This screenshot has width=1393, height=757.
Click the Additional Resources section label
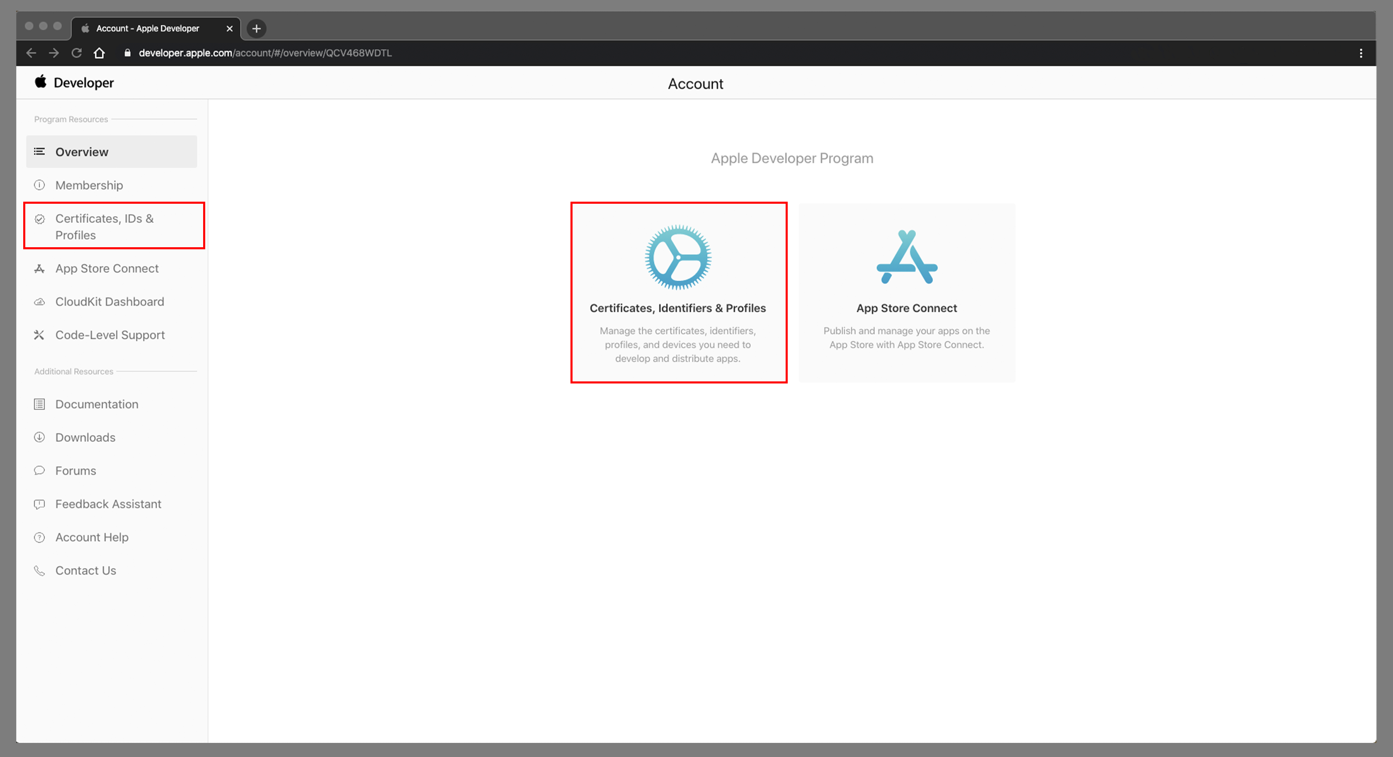point(73,372)
